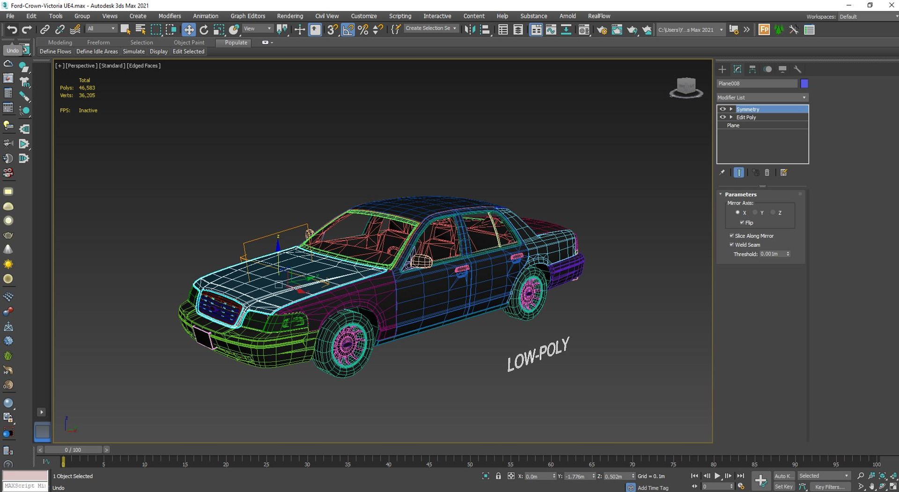Viewport: 899px width, 492px height.
Task: Click the Redo arrow icon
Action: point(27,29)
